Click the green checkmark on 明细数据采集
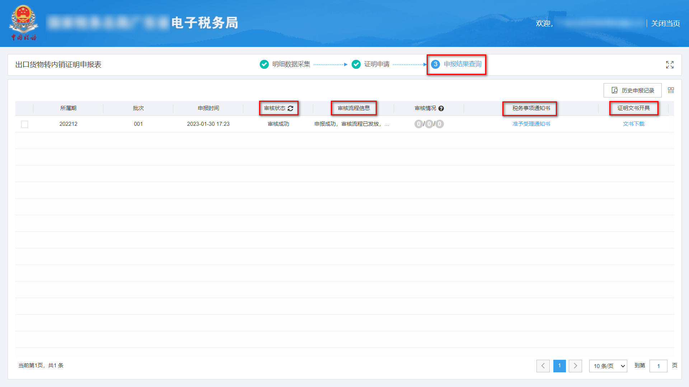689x387 pixels. point(264,64)
